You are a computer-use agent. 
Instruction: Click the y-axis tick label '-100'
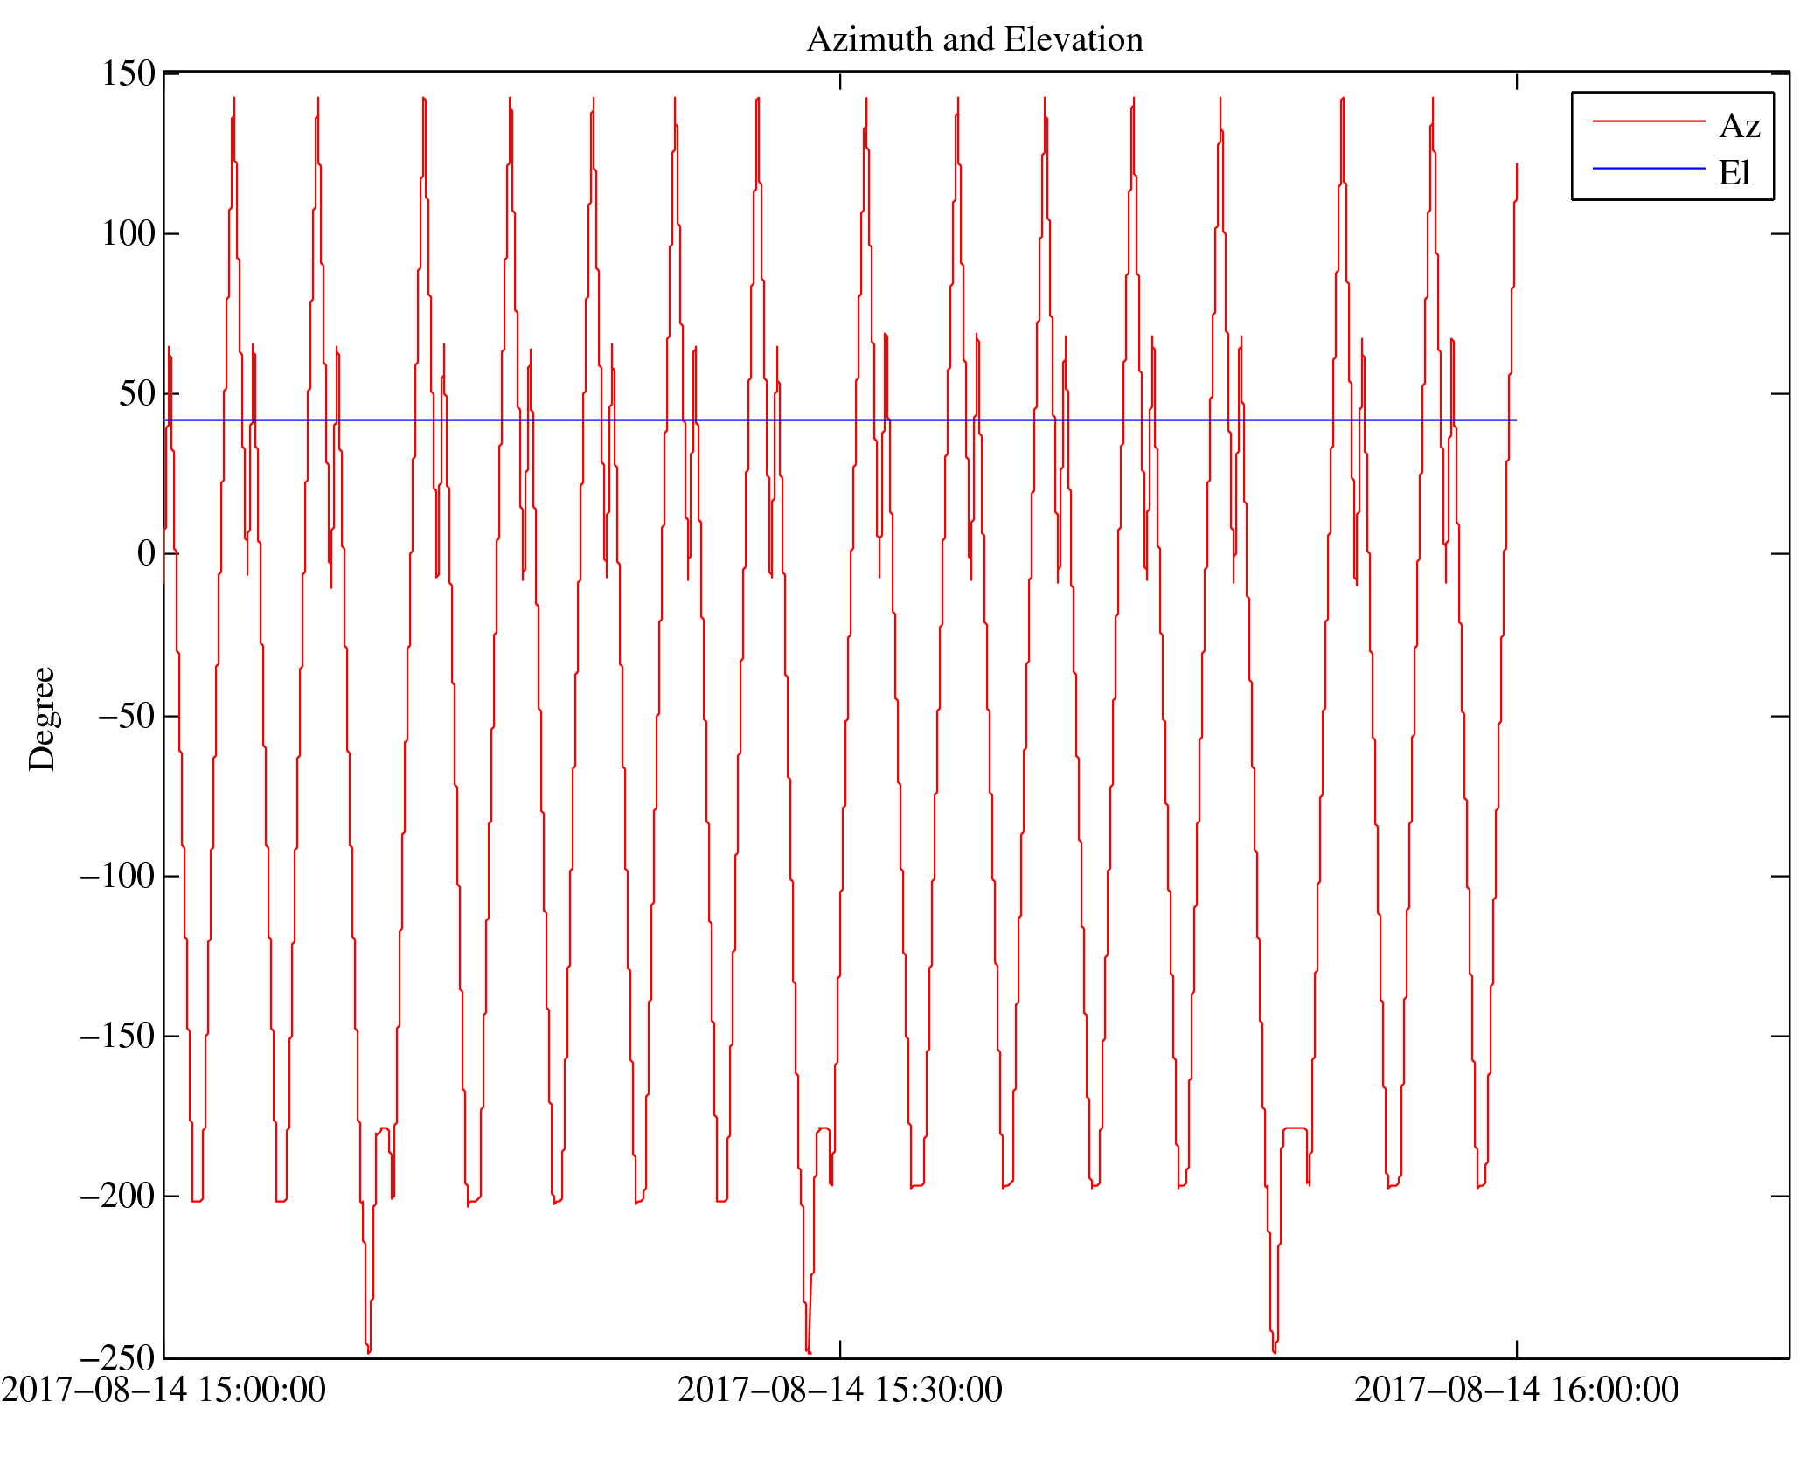(x=118, y=875)
